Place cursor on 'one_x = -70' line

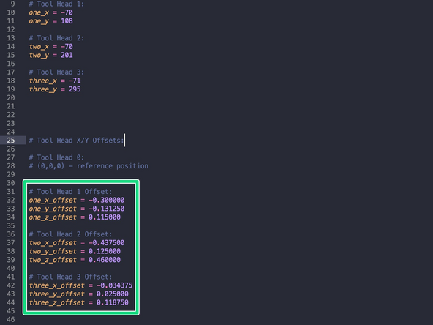[50, 12]
